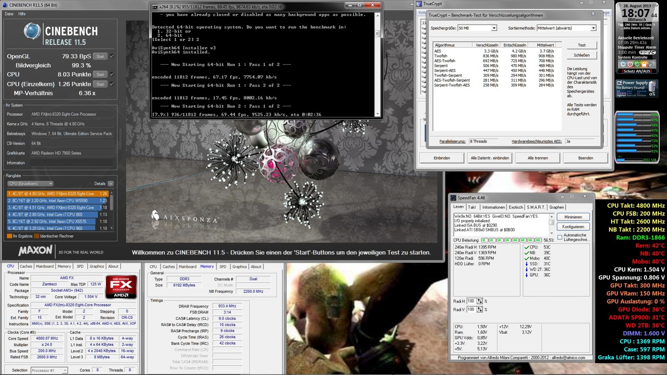Switch to the S.M.A.R.T. tab in SpeedFan

pos(536,207)
